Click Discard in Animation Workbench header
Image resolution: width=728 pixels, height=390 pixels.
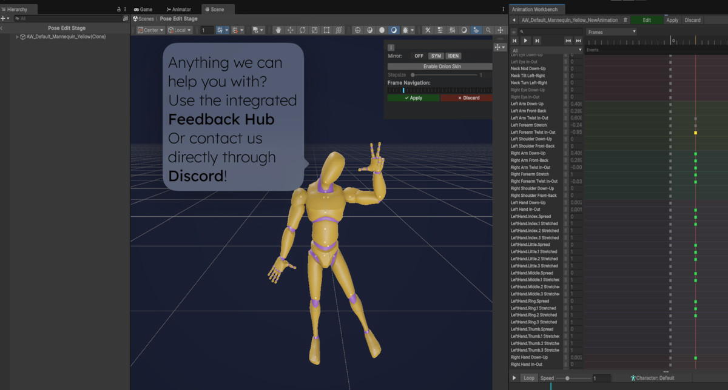click(x=693, y=20)
